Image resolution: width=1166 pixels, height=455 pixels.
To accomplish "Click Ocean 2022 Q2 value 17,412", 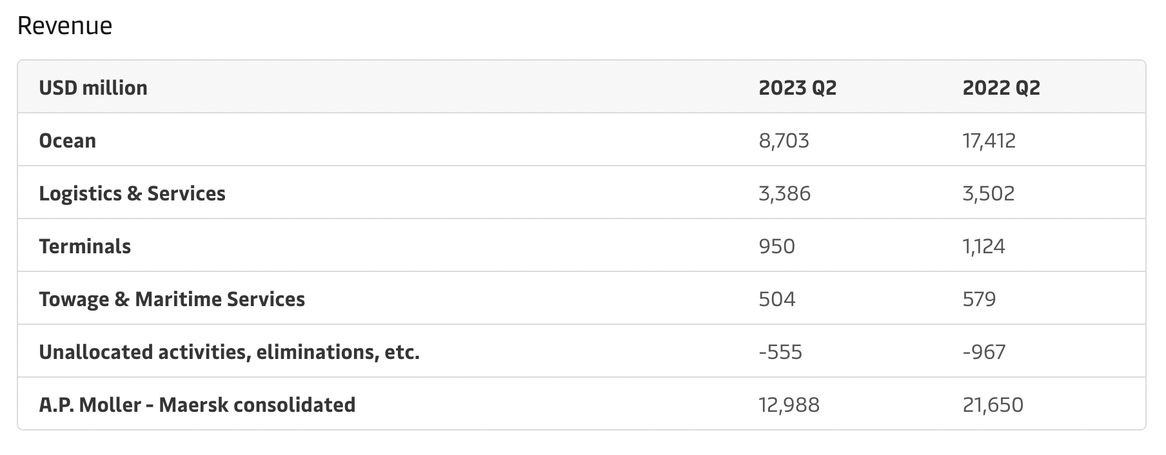I will pos(989,140).
